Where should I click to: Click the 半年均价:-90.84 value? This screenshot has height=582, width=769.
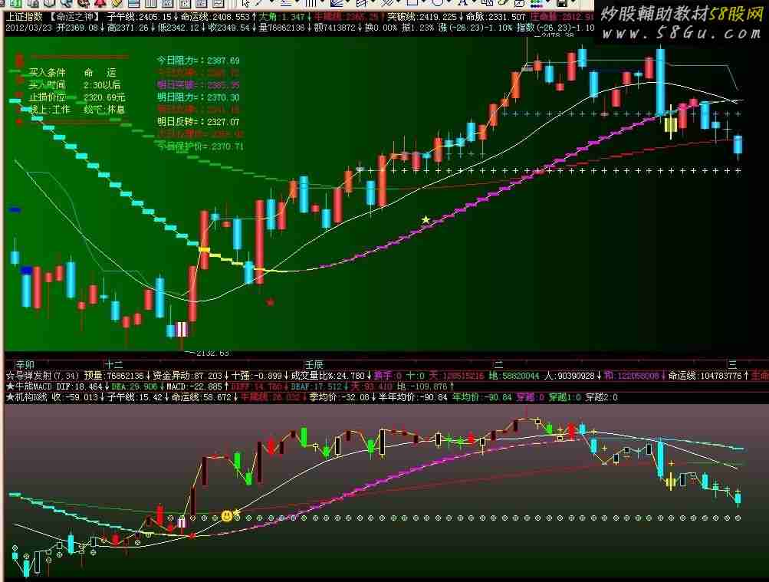[413, 397]
